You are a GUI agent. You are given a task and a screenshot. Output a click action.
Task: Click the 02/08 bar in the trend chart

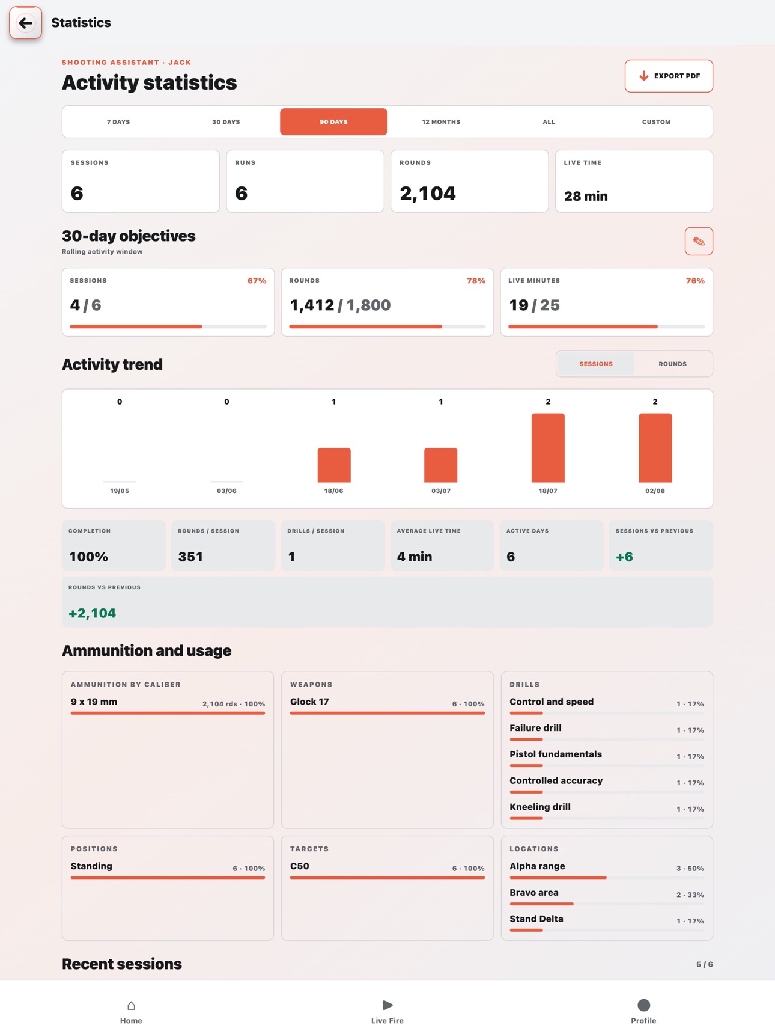[655, 448]
